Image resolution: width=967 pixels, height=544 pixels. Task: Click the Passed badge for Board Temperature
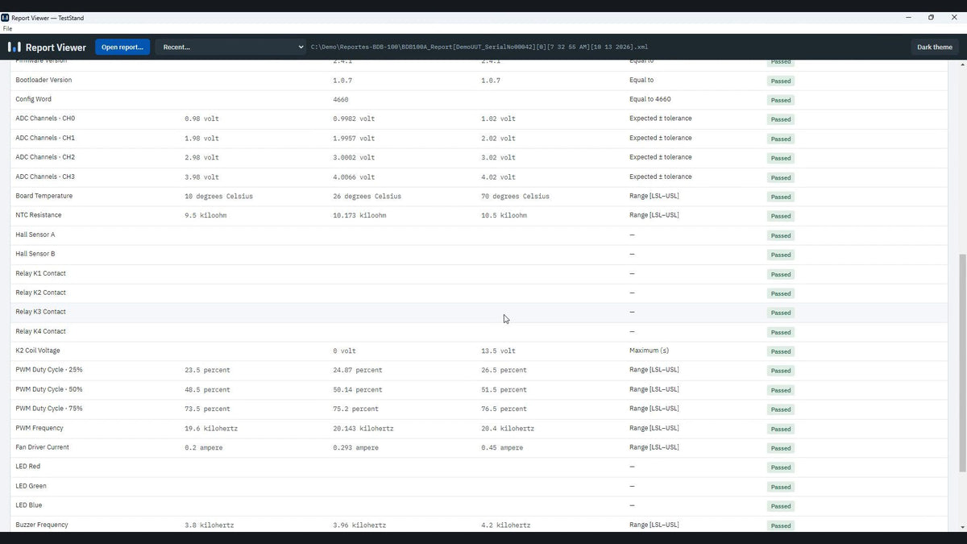coord(781,197)
